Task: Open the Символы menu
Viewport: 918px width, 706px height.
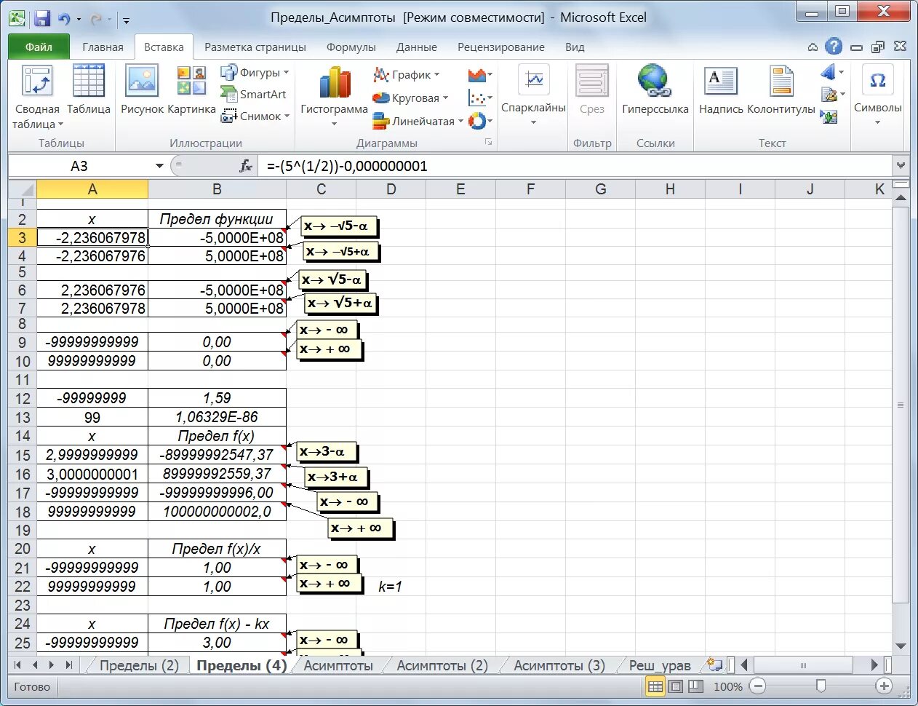Action: point(877,95)
